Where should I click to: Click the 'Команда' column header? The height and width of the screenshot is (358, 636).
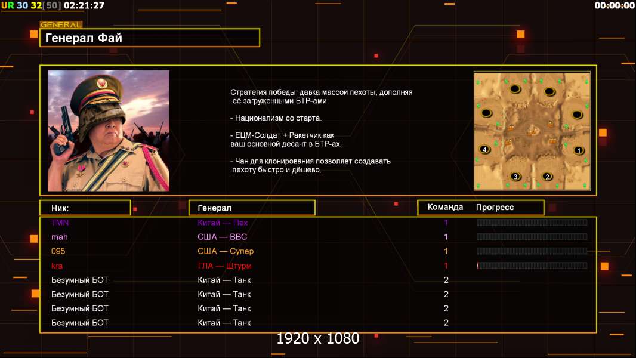click(x=445, y=207)
